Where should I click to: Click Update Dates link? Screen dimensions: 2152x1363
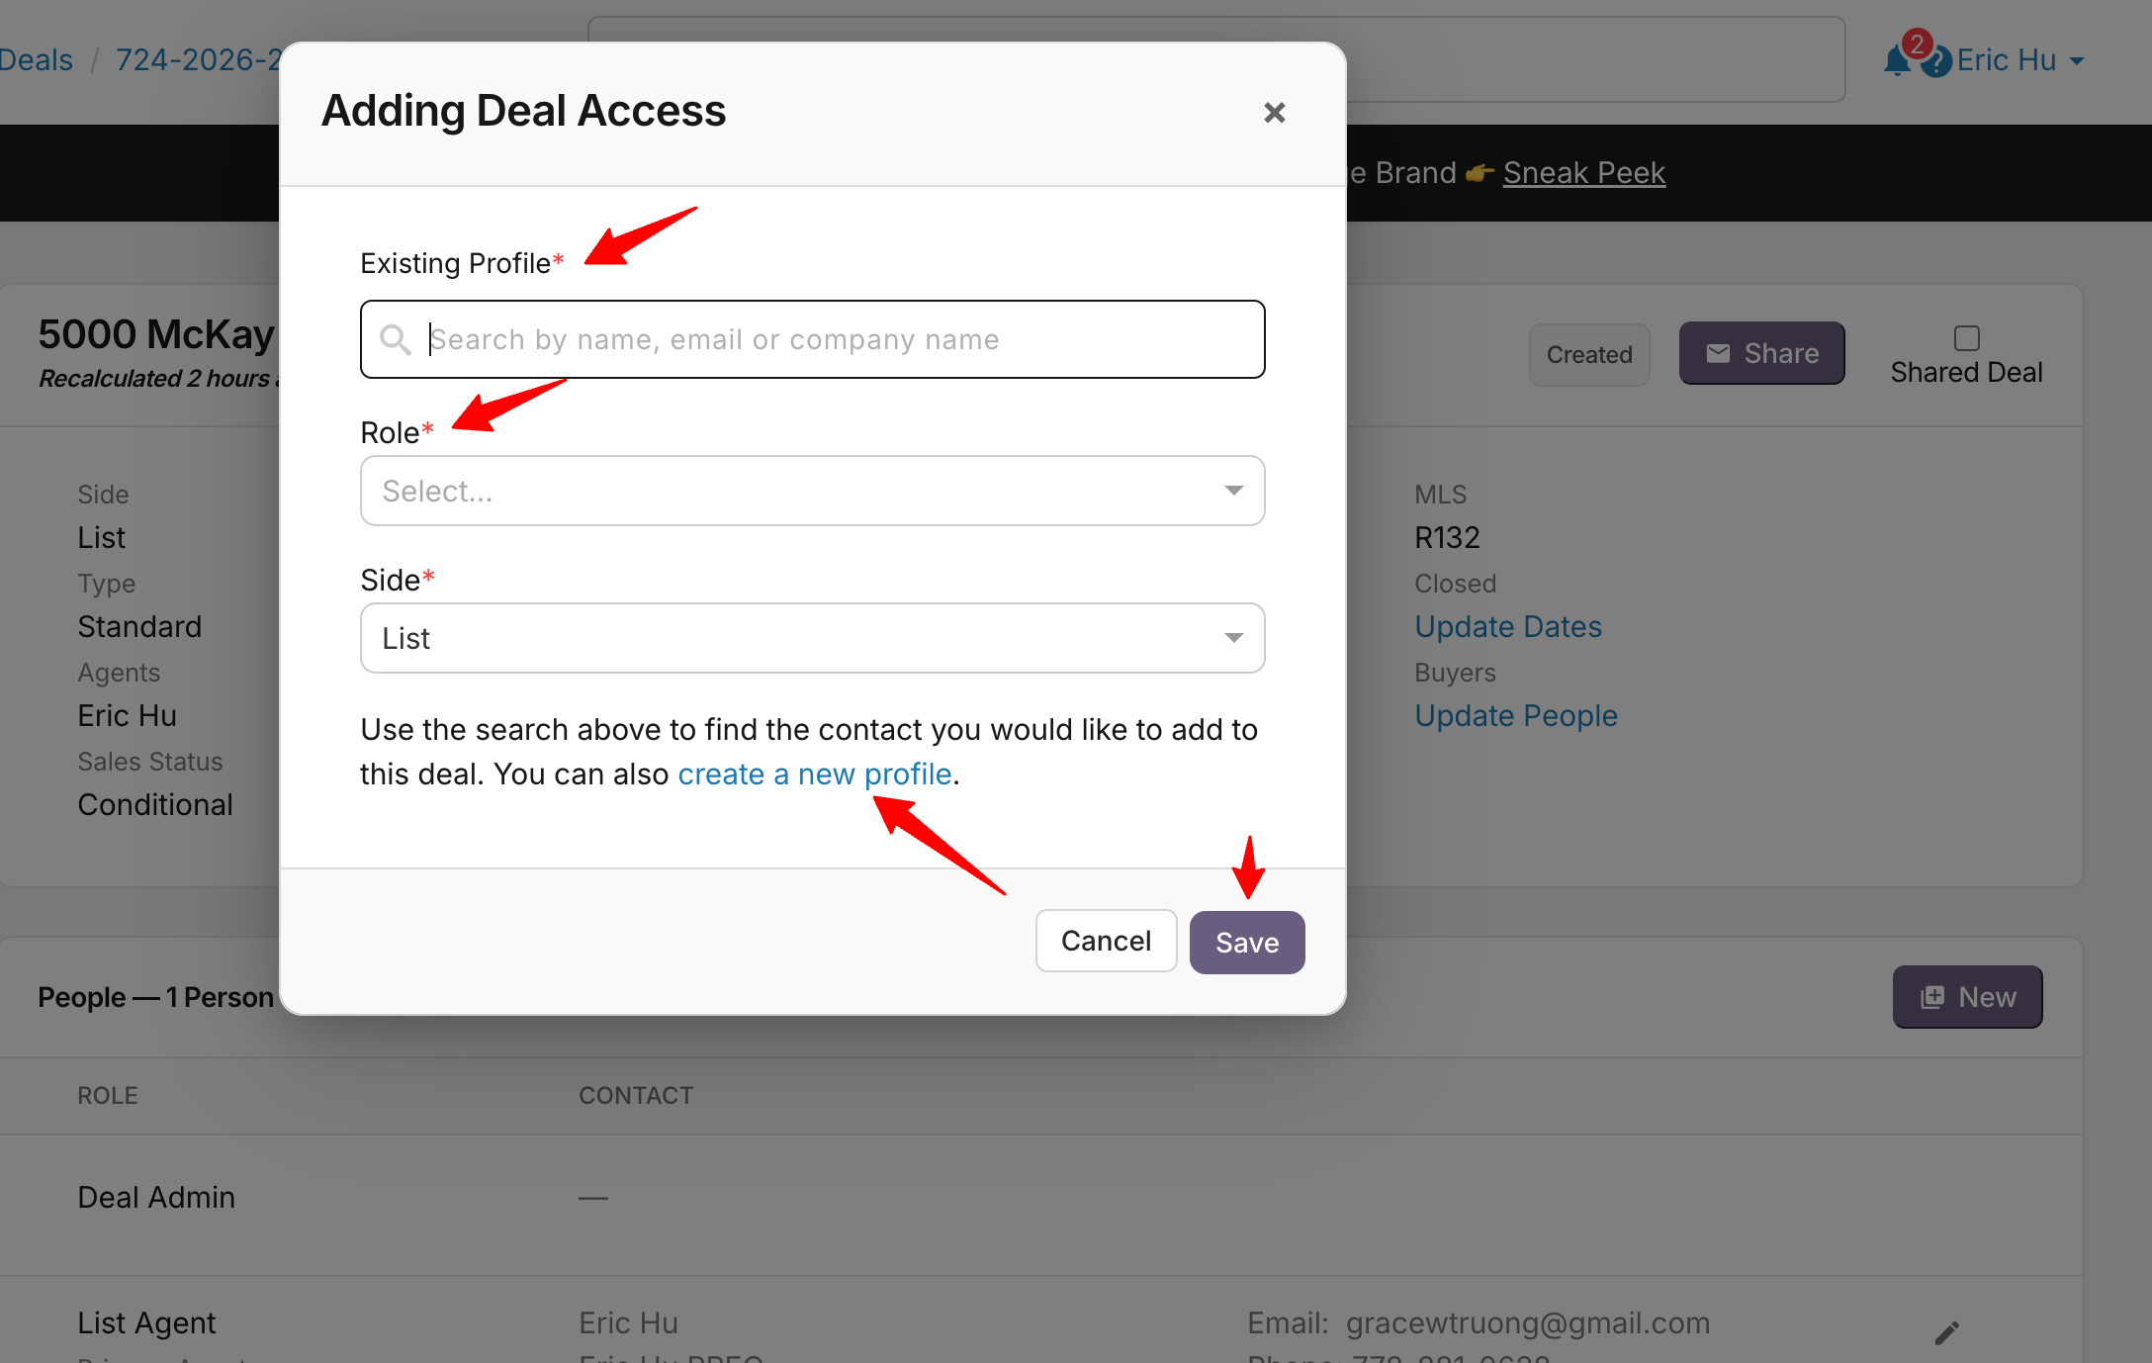coord(1507,626)
